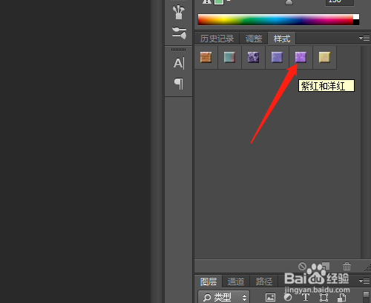Apply the blue-violet style thumbnail
This screenshot has height=303, width=371.
pos(277,57)
